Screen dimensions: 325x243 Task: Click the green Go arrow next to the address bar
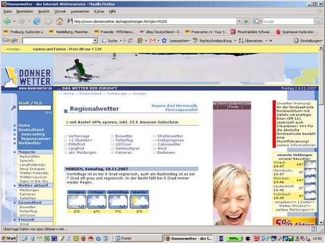point(246,21)
